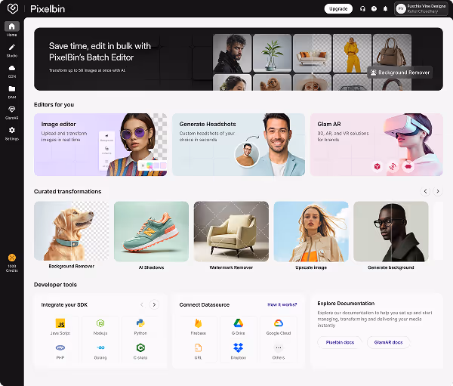Viewport: 453px width, 386px height.
Task: Open the Image editor card
Action: pyautogui.click(x=100, y=144)
